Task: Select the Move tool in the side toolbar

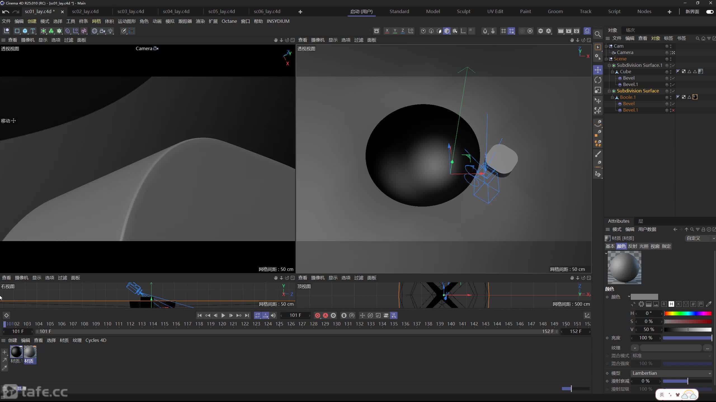Action: click(x=598, y=70)
